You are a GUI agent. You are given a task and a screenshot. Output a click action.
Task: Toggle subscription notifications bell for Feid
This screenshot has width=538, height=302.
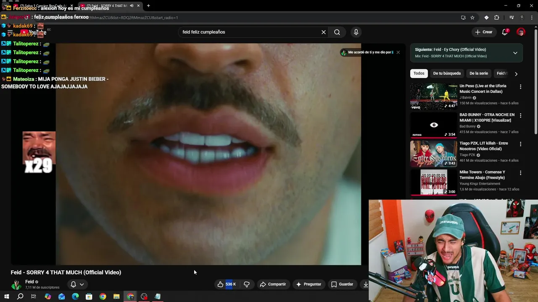click(x=77, y=284)
